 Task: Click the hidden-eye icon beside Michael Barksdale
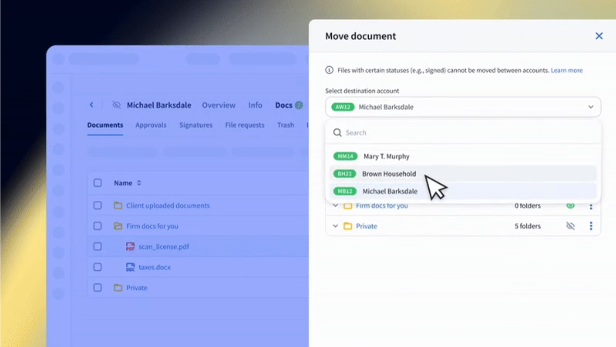[x=116, y=105]
